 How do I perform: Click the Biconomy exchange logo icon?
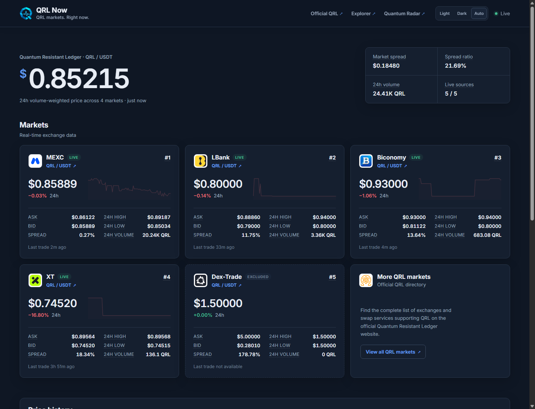point(366,161)
